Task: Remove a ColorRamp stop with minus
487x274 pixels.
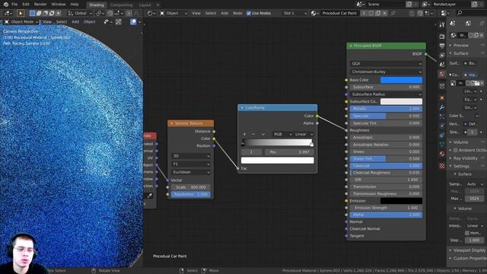Action: (253, 134)
